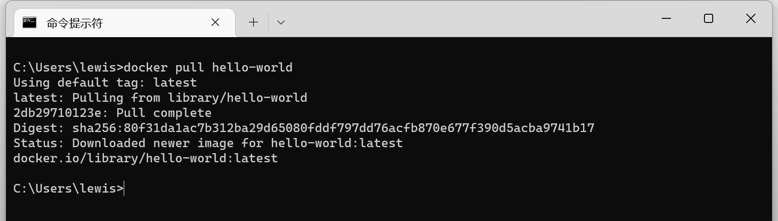
Task: Maximize the terminal window
Action: pos(708,19)
